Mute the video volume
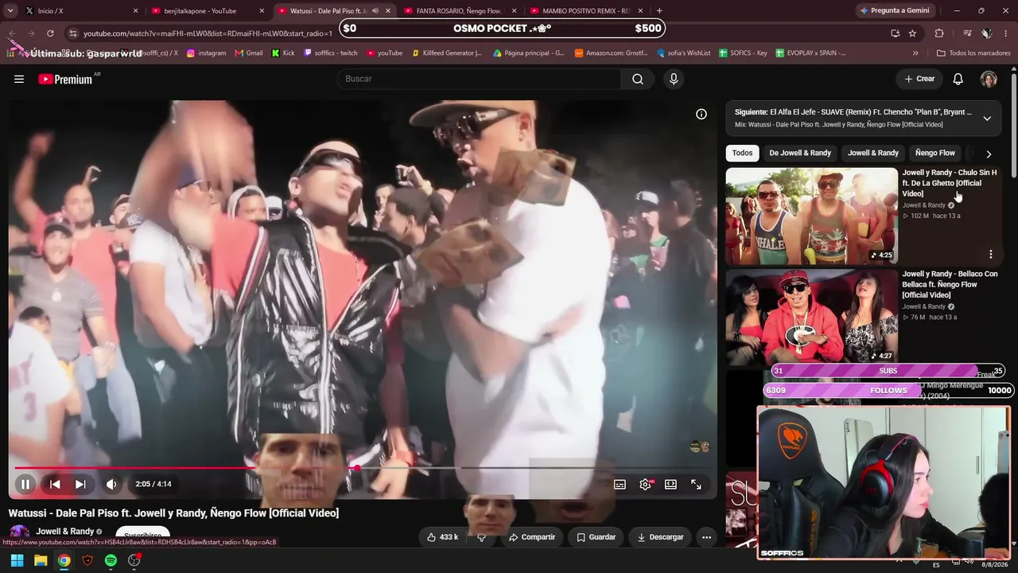The width and height of the screenshot is (1018, 573). click(x=111, y=484)
